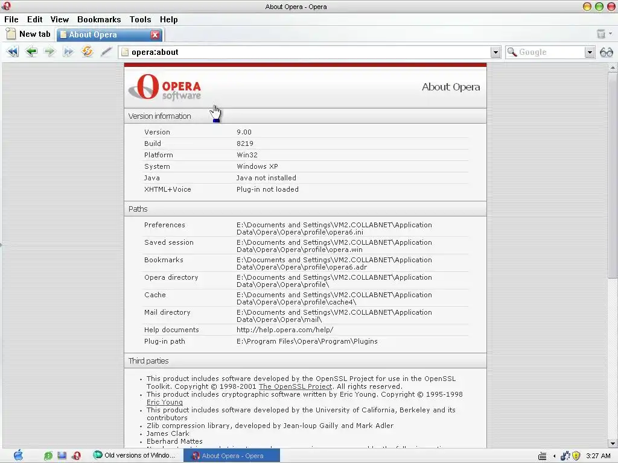
Task: Reload the page with the orange refresh icon
Action: click(87, 52)
